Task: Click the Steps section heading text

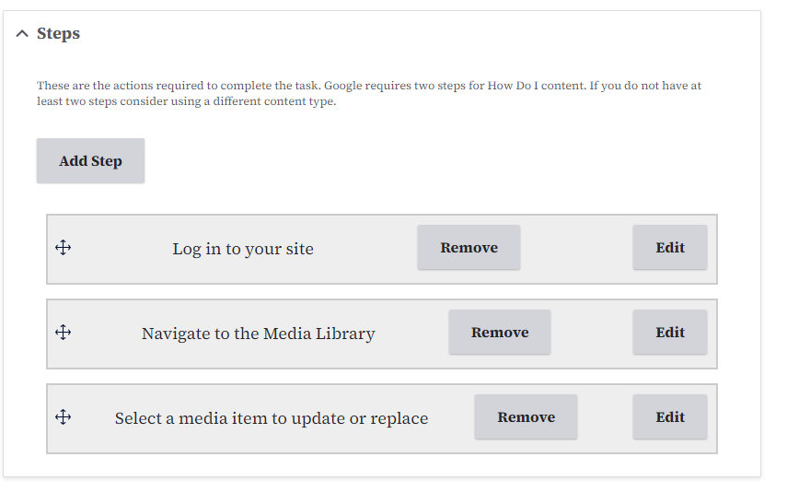Action: [x=58, y=34]
